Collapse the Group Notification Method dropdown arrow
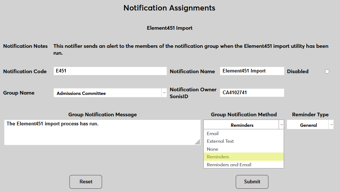Viewport: 340px width, 192px height. [x=281, y=125]
